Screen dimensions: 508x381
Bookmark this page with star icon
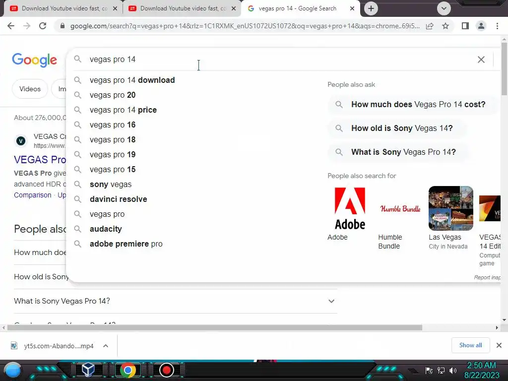(x=445, y=26)
